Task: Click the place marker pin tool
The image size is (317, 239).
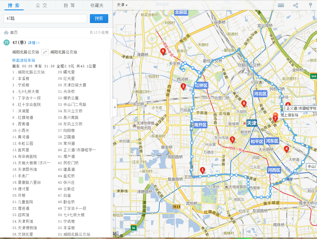Action: [310, 5]
